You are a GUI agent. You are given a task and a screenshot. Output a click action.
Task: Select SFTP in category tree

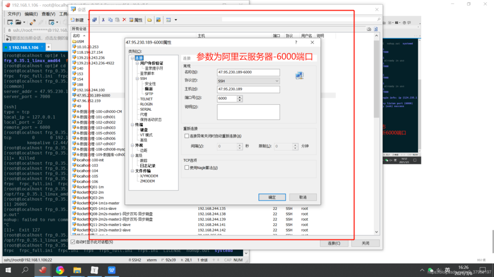(149, 94)
